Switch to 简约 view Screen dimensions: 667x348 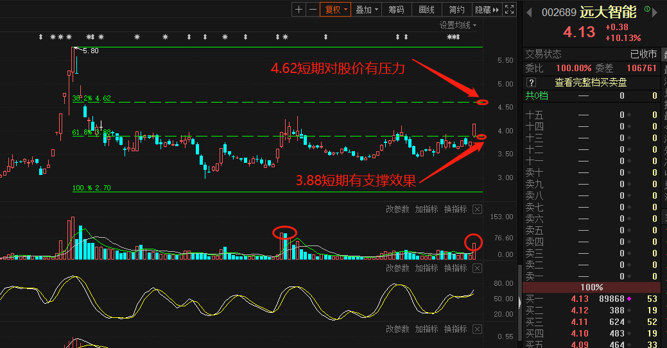pyautogui.click(x=457, y=10)
